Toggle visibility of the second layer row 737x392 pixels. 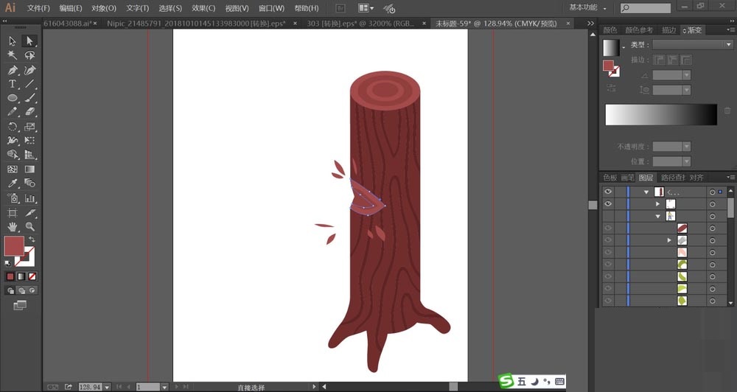coord(608,203)
